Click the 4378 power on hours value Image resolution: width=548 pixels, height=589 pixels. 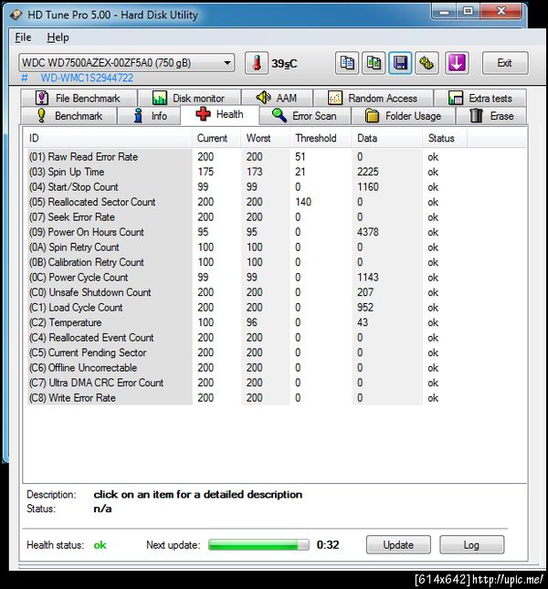pyautogui.click(x=368, y=232)
